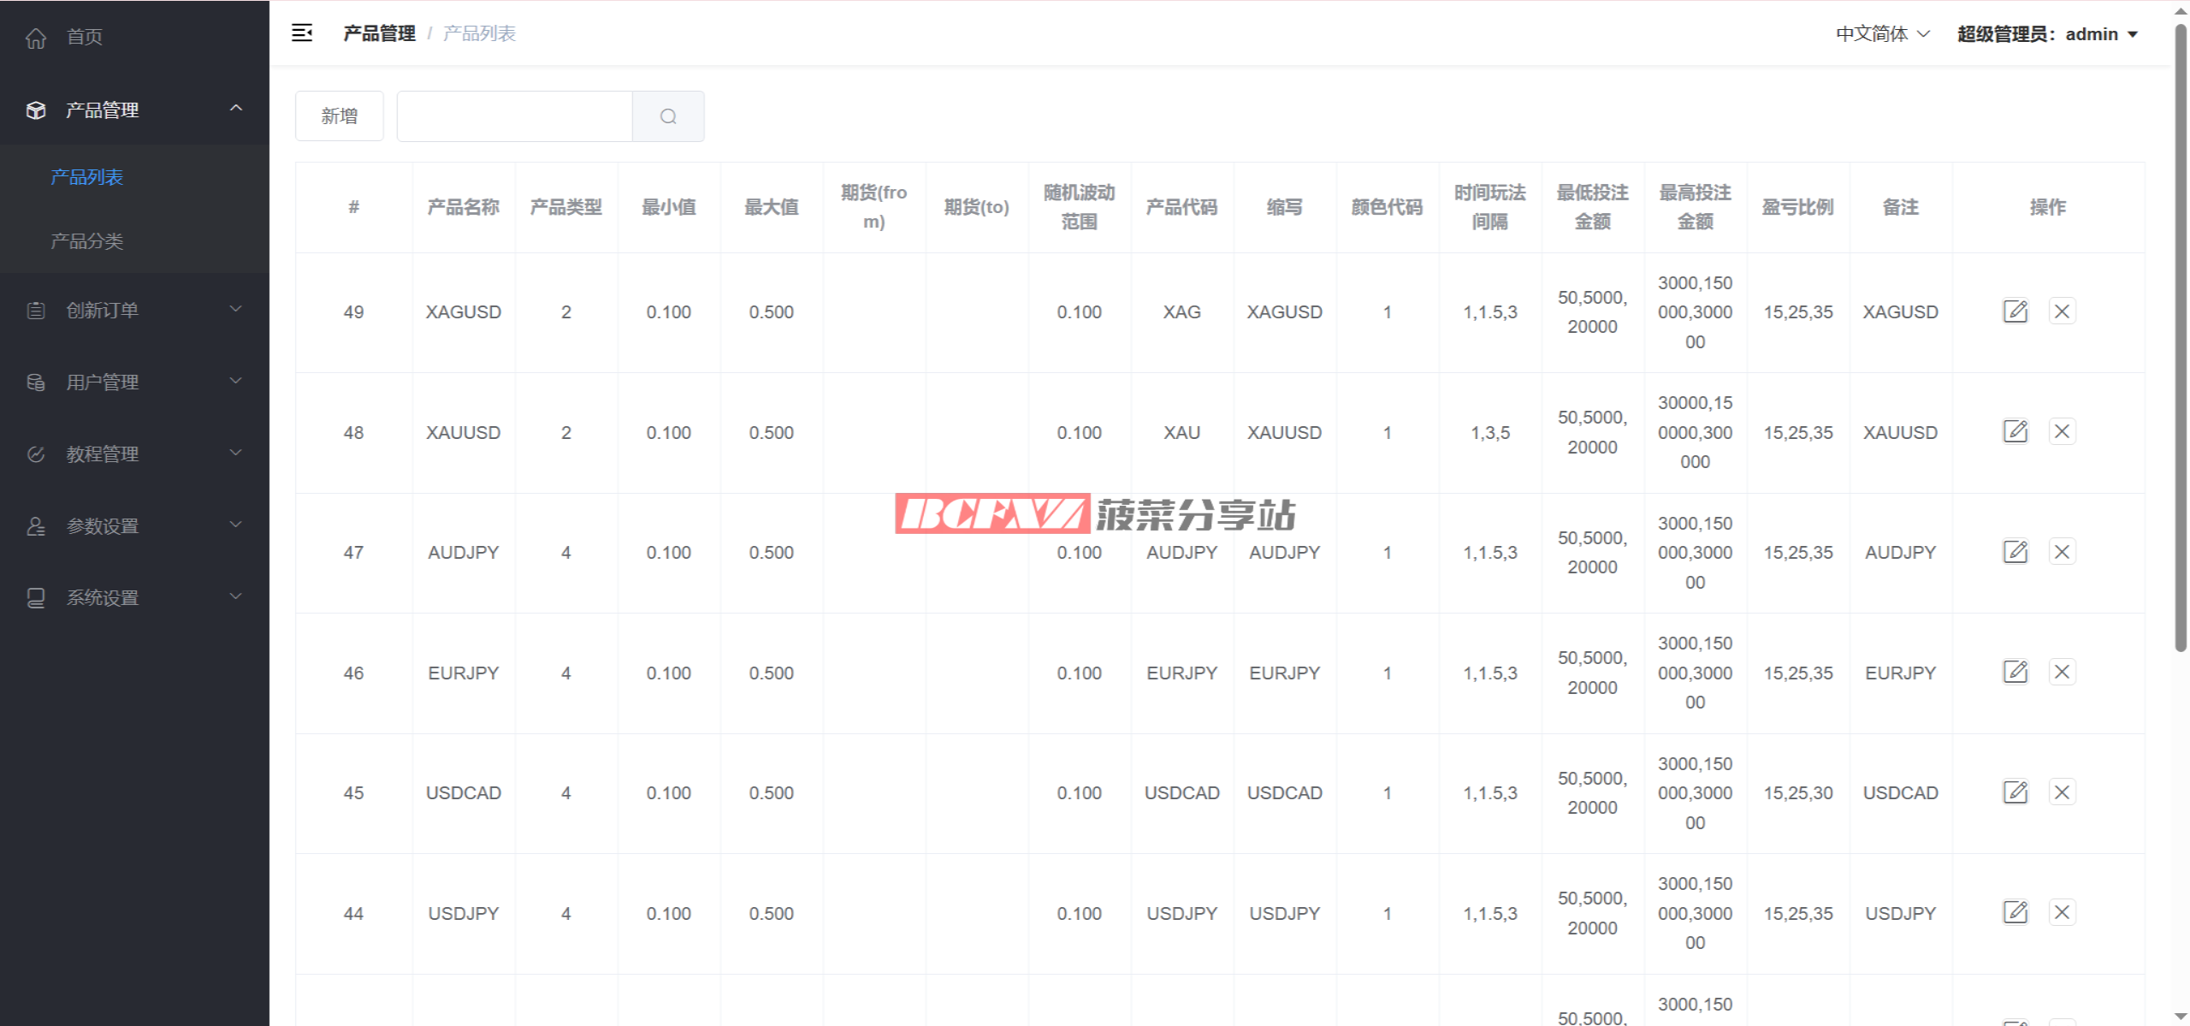Collapse sidebar with the hamburger icon

(302, 33)
